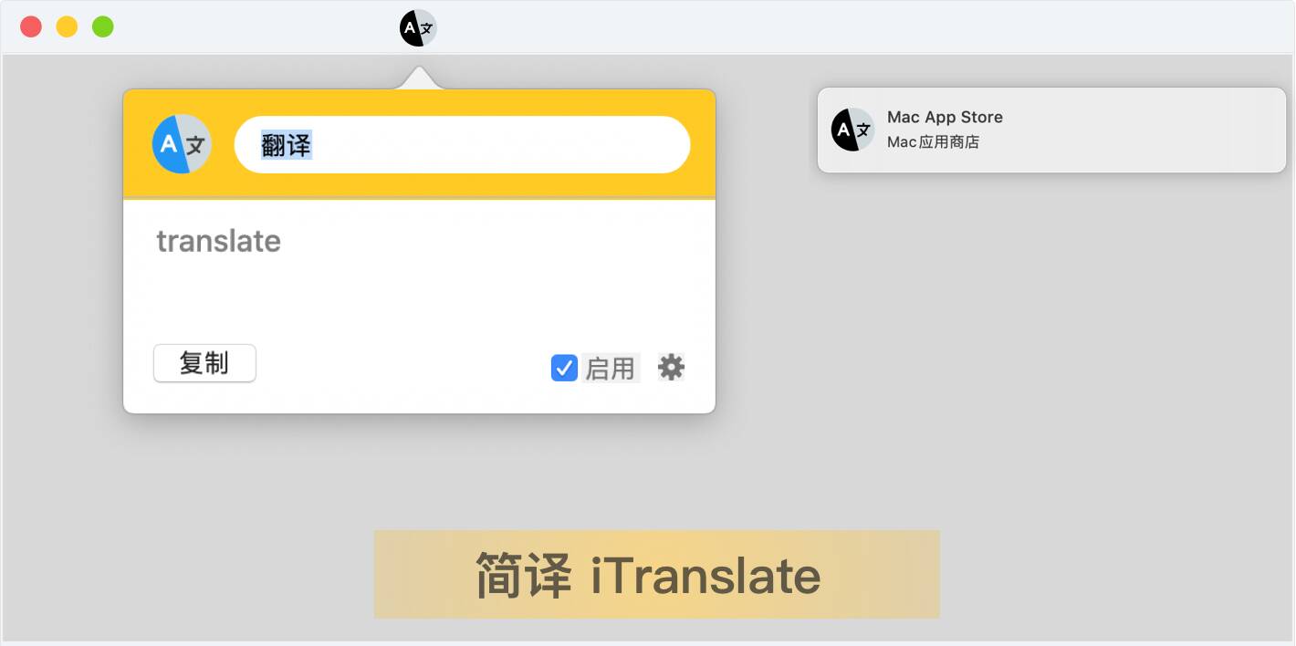
Task: Click the Mac App Store notification title
Action: [945, 117]
